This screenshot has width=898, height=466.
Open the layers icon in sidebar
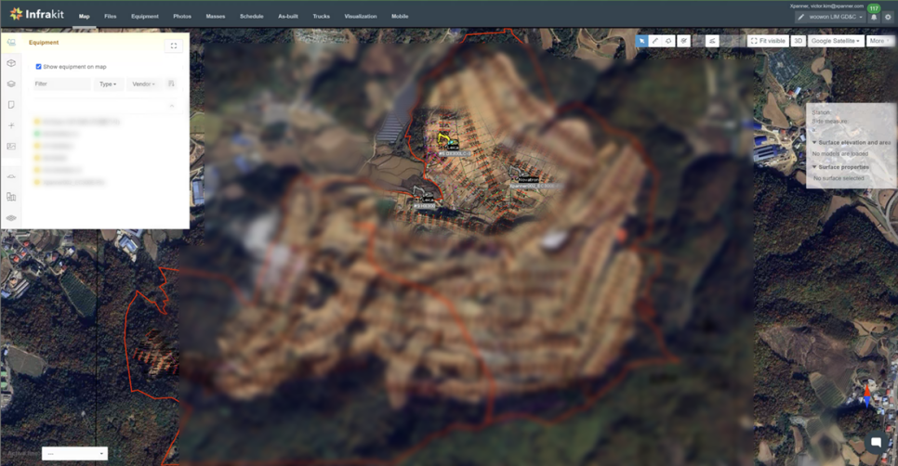click(x=11, y=84)
